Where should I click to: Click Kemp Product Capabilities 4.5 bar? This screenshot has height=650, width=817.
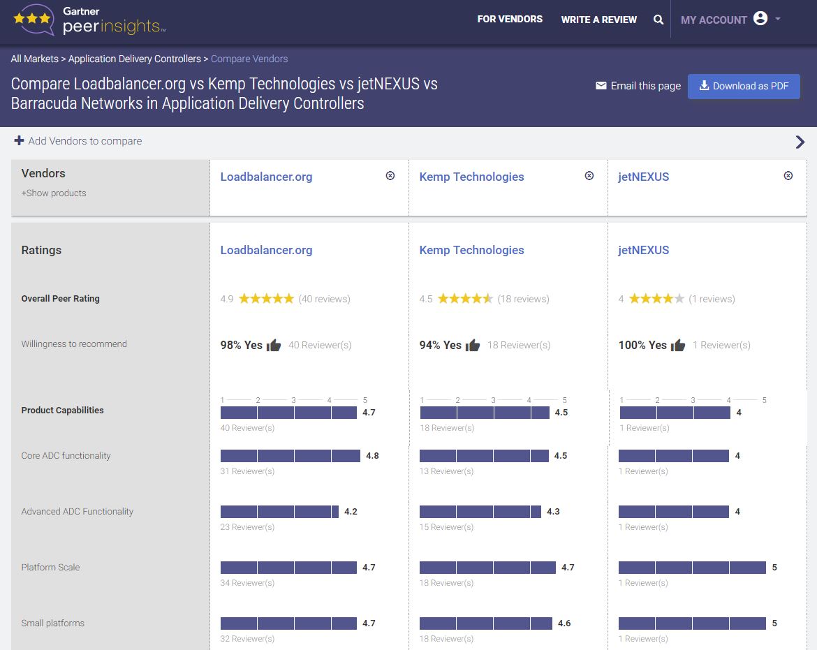(485, 413)
